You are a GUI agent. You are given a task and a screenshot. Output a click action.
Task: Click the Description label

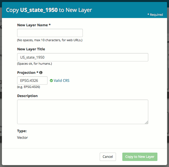coord(27,96)
